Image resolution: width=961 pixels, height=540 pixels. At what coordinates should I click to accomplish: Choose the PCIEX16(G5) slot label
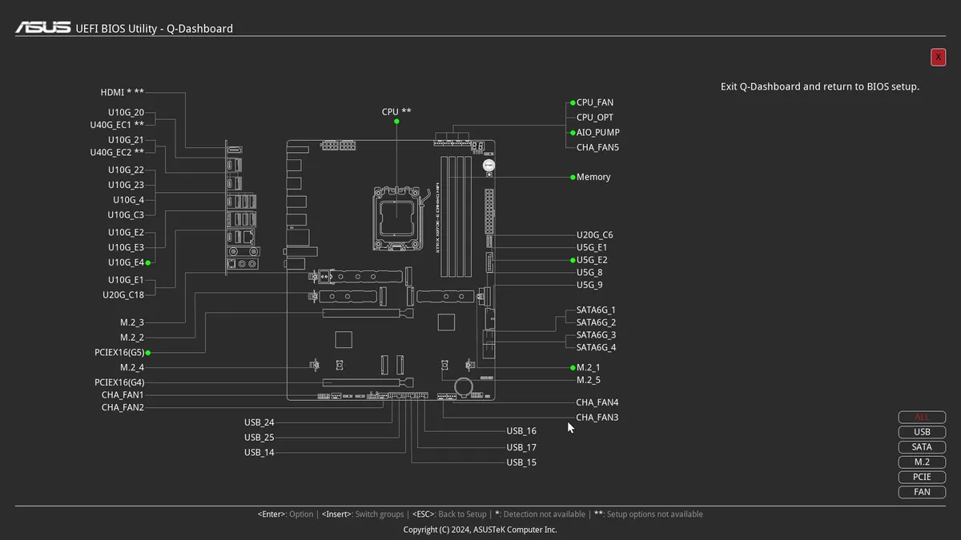tap(119, 352)
